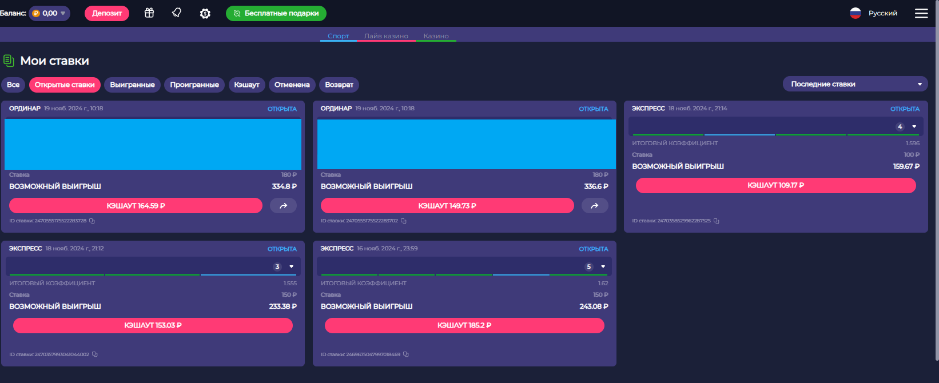Copy ID of the 159.67 ₽ express bet

coord(717,221)
